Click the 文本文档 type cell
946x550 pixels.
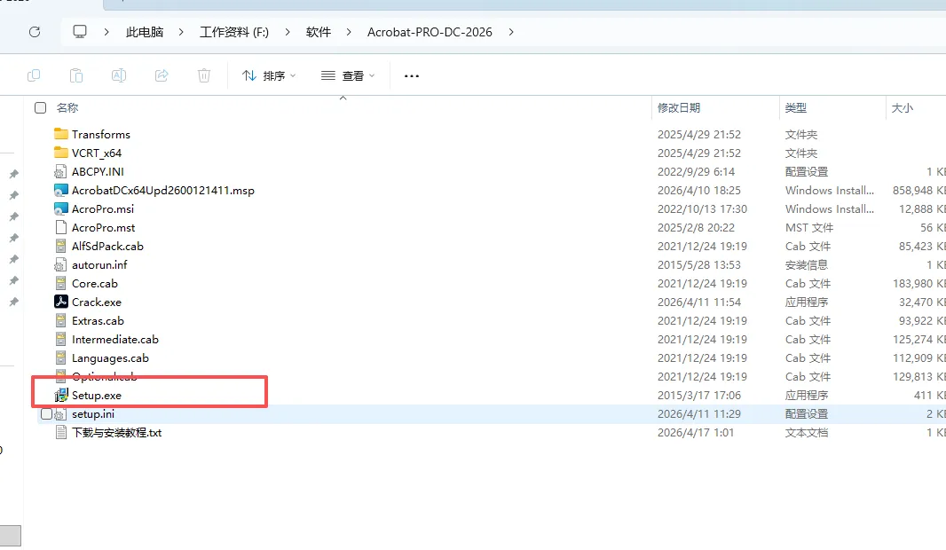[x=807, y=432]
